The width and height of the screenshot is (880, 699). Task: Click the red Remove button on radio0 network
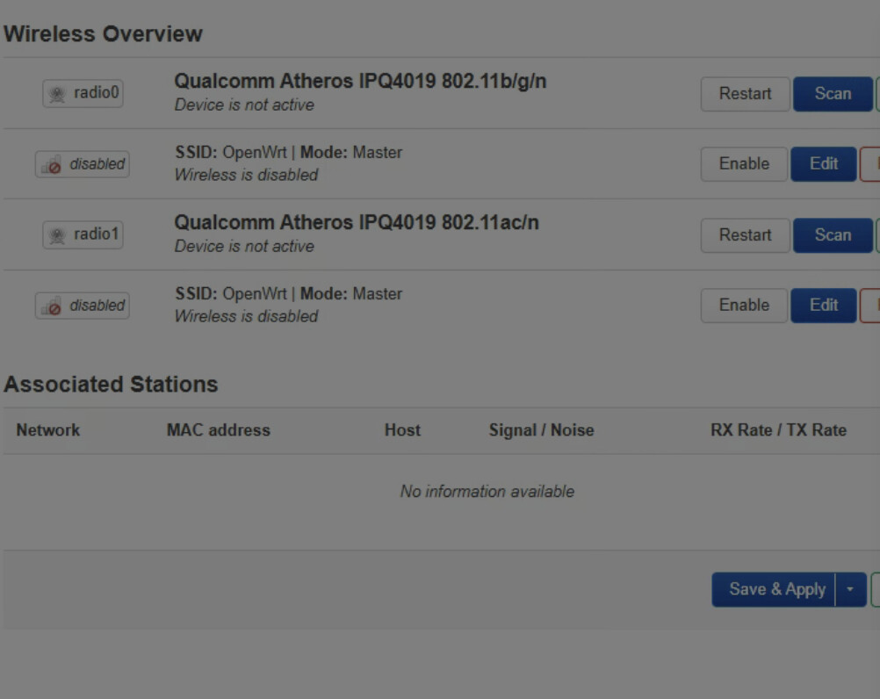coord(869,164)
